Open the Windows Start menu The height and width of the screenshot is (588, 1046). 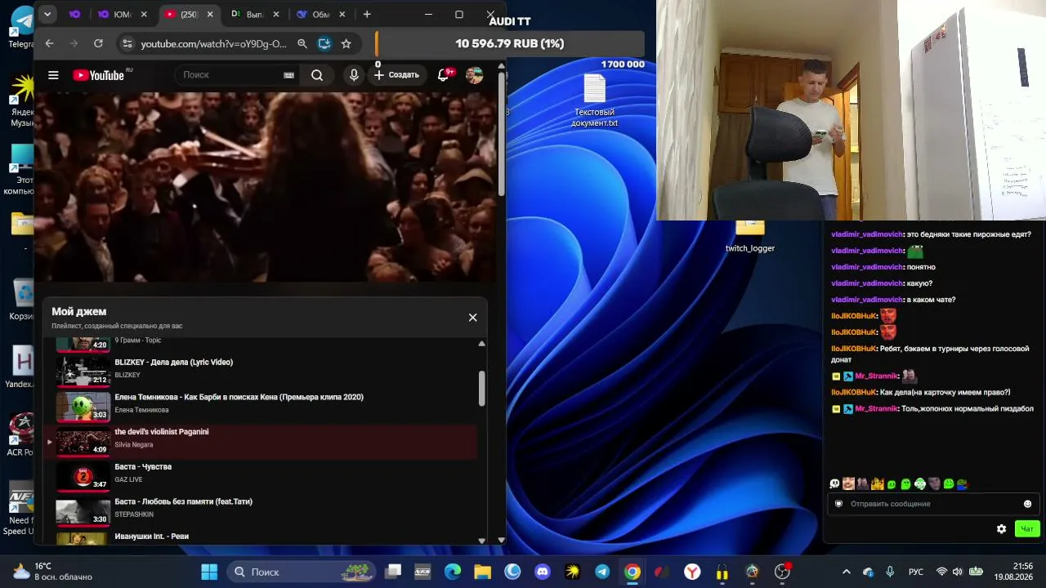click(209, 572)
